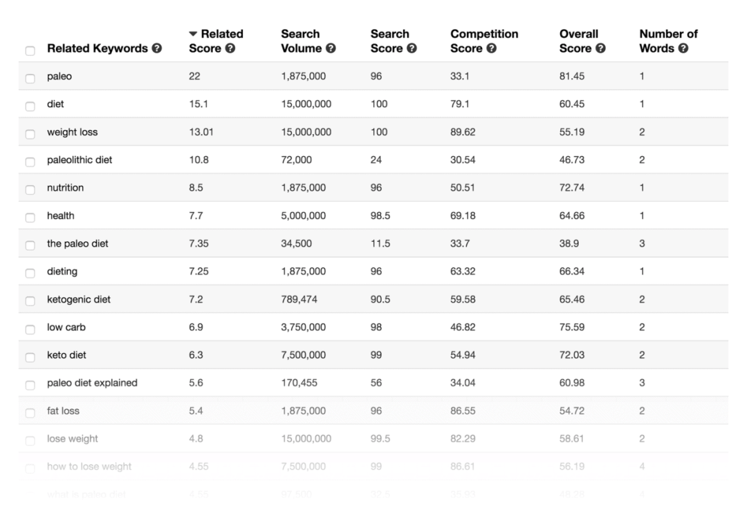Toggle the select-all checkbox in header
This screenshot has width=747, height=510.
tap(30, 50)
